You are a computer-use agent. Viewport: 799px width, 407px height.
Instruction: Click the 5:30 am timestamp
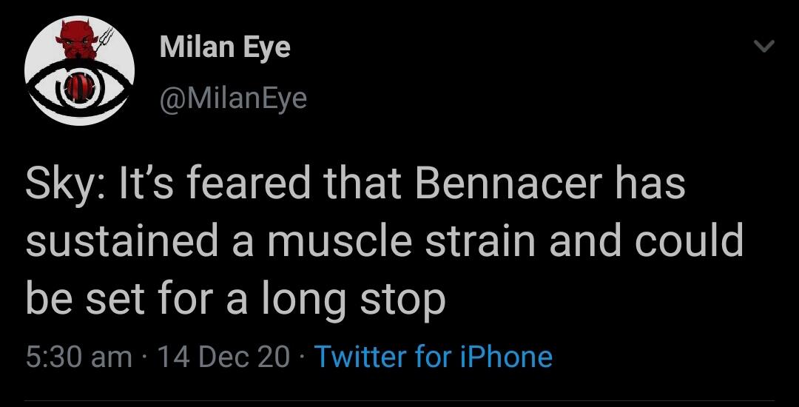(78, 357)
